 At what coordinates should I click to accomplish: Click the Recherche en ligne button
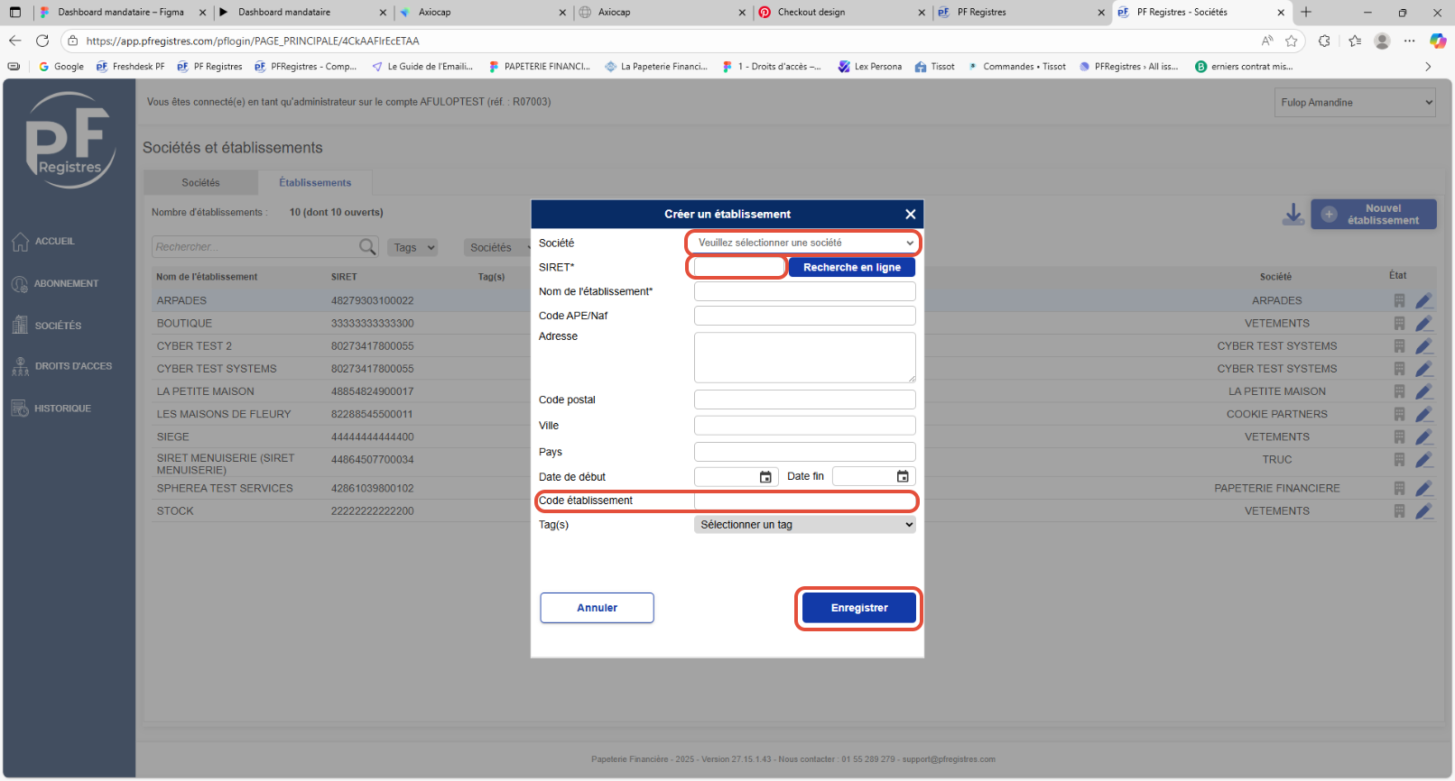point(852,267)
